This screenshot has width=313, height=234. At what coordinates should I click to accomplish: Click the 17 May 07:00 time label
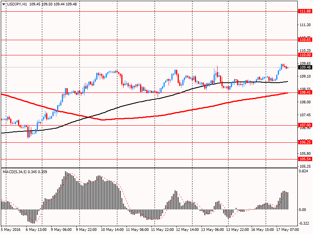pos(288,230)
